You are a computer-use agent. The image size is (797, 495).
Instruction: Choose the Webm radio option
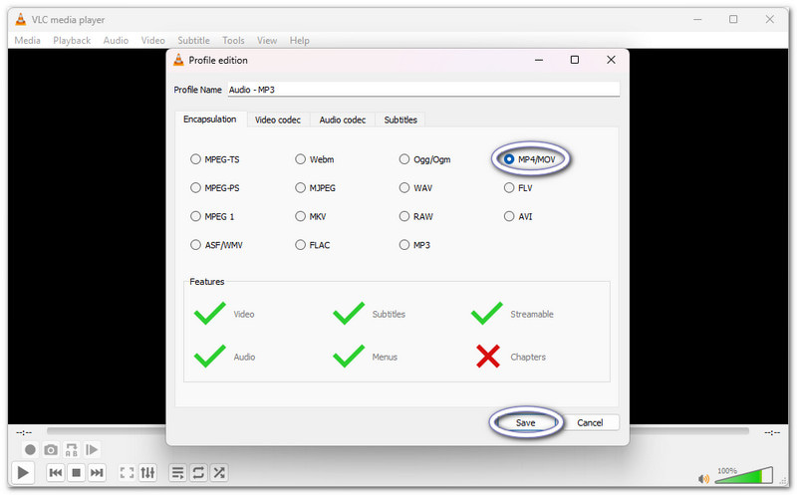[301, 159]
